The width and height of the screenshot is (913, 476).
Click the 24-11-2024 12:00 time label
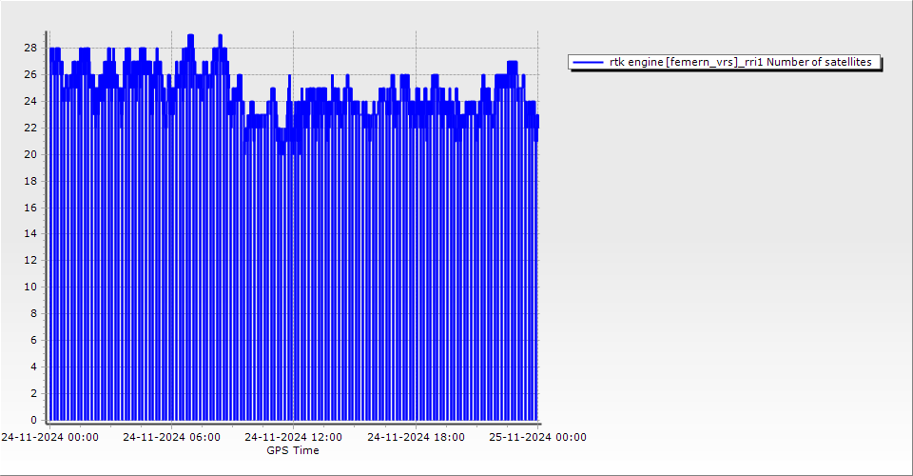[293, 437]
